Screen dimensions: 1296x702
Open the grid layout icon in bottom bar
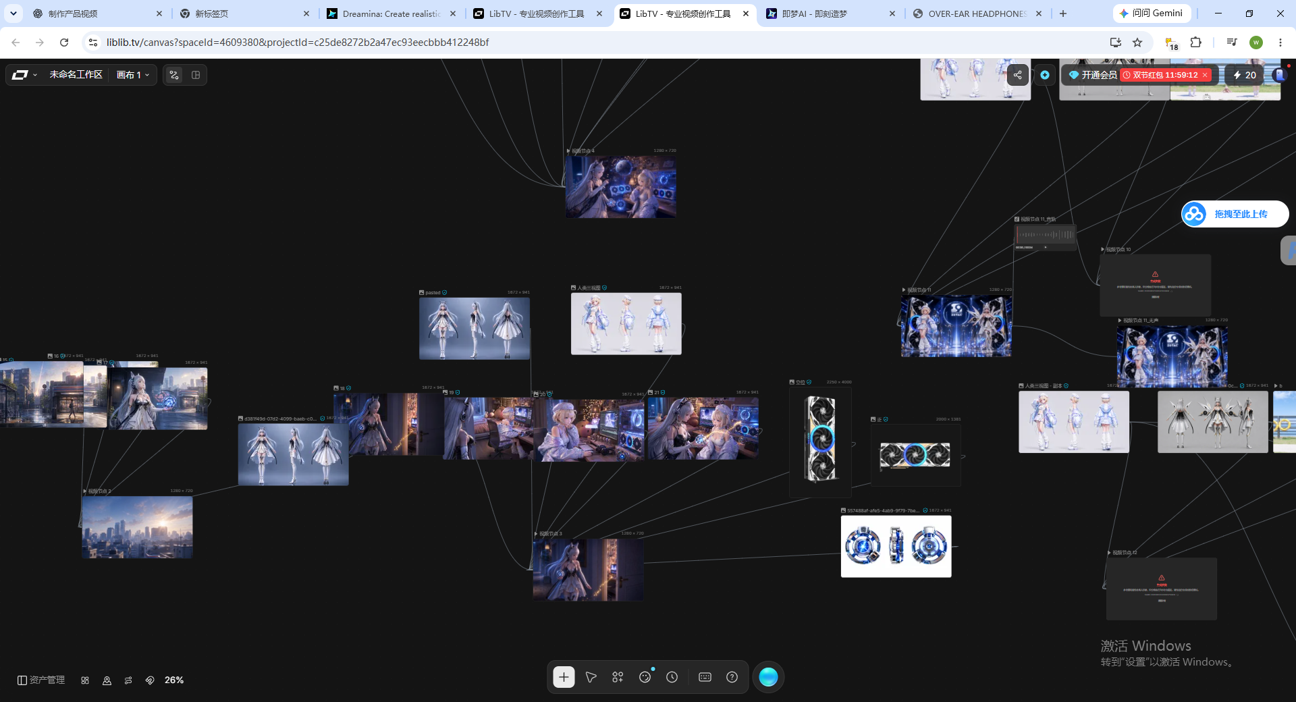(x=85, y=680)
